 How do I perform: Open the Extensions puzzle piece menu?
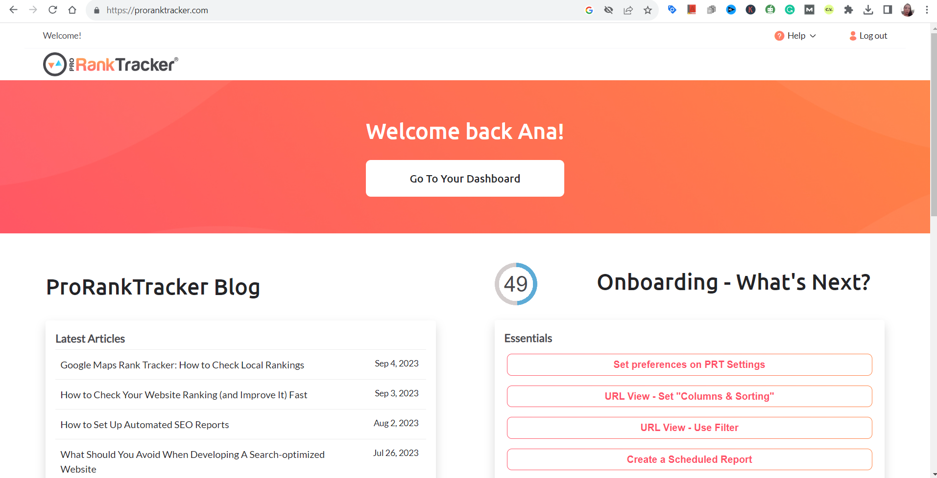848,9
